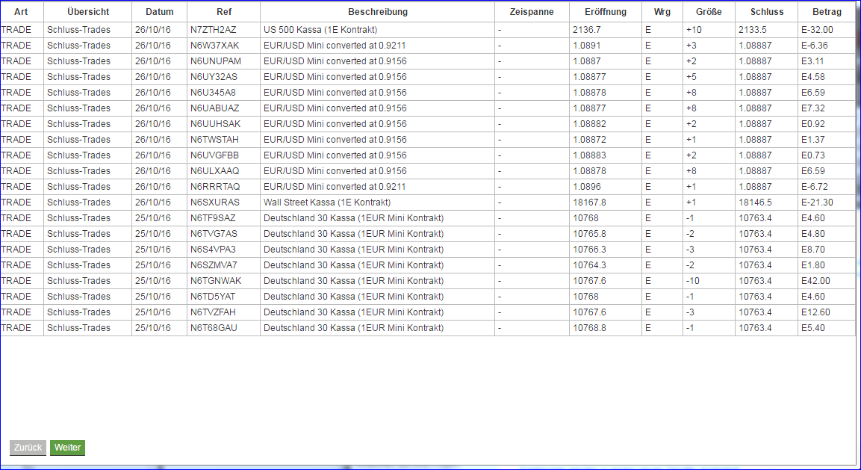Click opening price 1.0891
The width and height of the screenshot is (861, 470).
point(587,45)
